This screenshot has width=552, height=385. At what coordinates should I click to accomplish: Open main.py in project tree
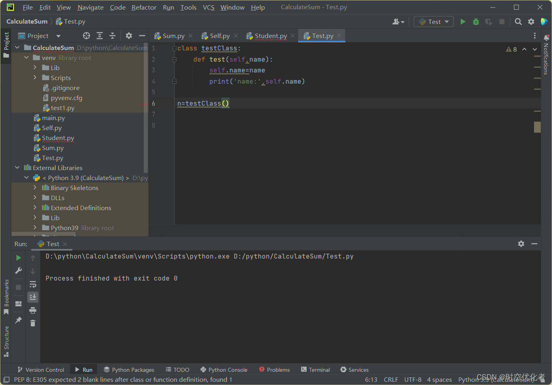tap(53, 118)
